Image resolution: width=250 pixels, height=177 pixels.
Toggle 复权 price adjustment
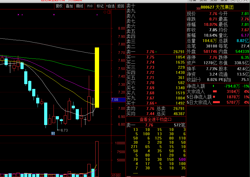click(x=59, y=6)
